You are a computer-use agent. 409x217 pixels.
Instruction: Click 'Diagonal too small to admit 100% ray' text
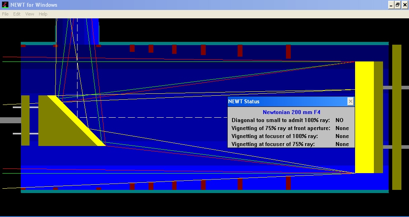coord(281,120)
